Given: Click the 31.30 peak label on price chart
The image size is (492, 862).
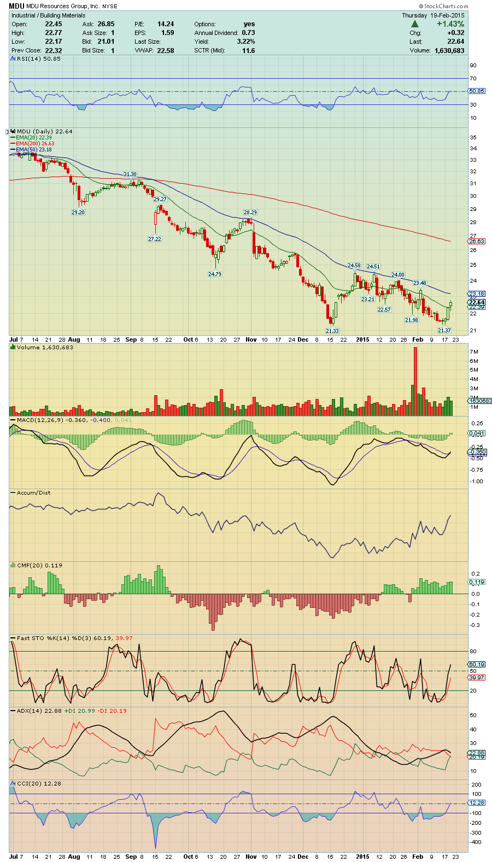Looking at the screenshot, I should 130,174.
